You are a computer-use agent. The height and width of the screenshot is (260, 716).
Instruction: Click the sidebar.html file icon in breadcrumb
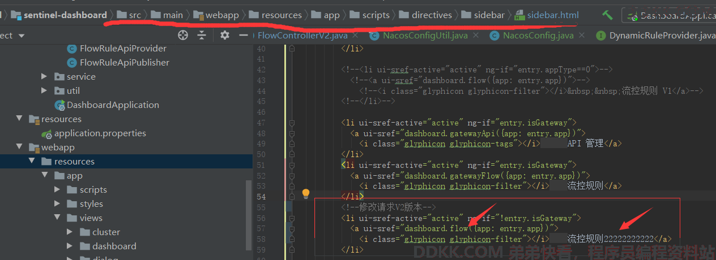pyautogui.click(x=519, y=15)
